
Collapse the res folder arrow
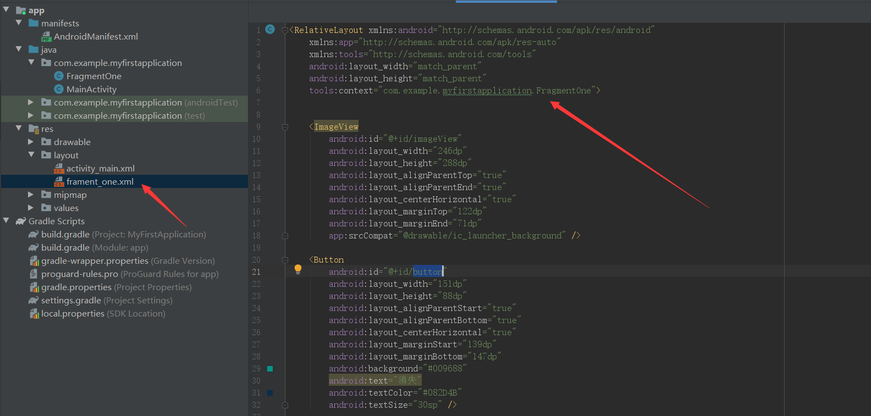point(19,128)
